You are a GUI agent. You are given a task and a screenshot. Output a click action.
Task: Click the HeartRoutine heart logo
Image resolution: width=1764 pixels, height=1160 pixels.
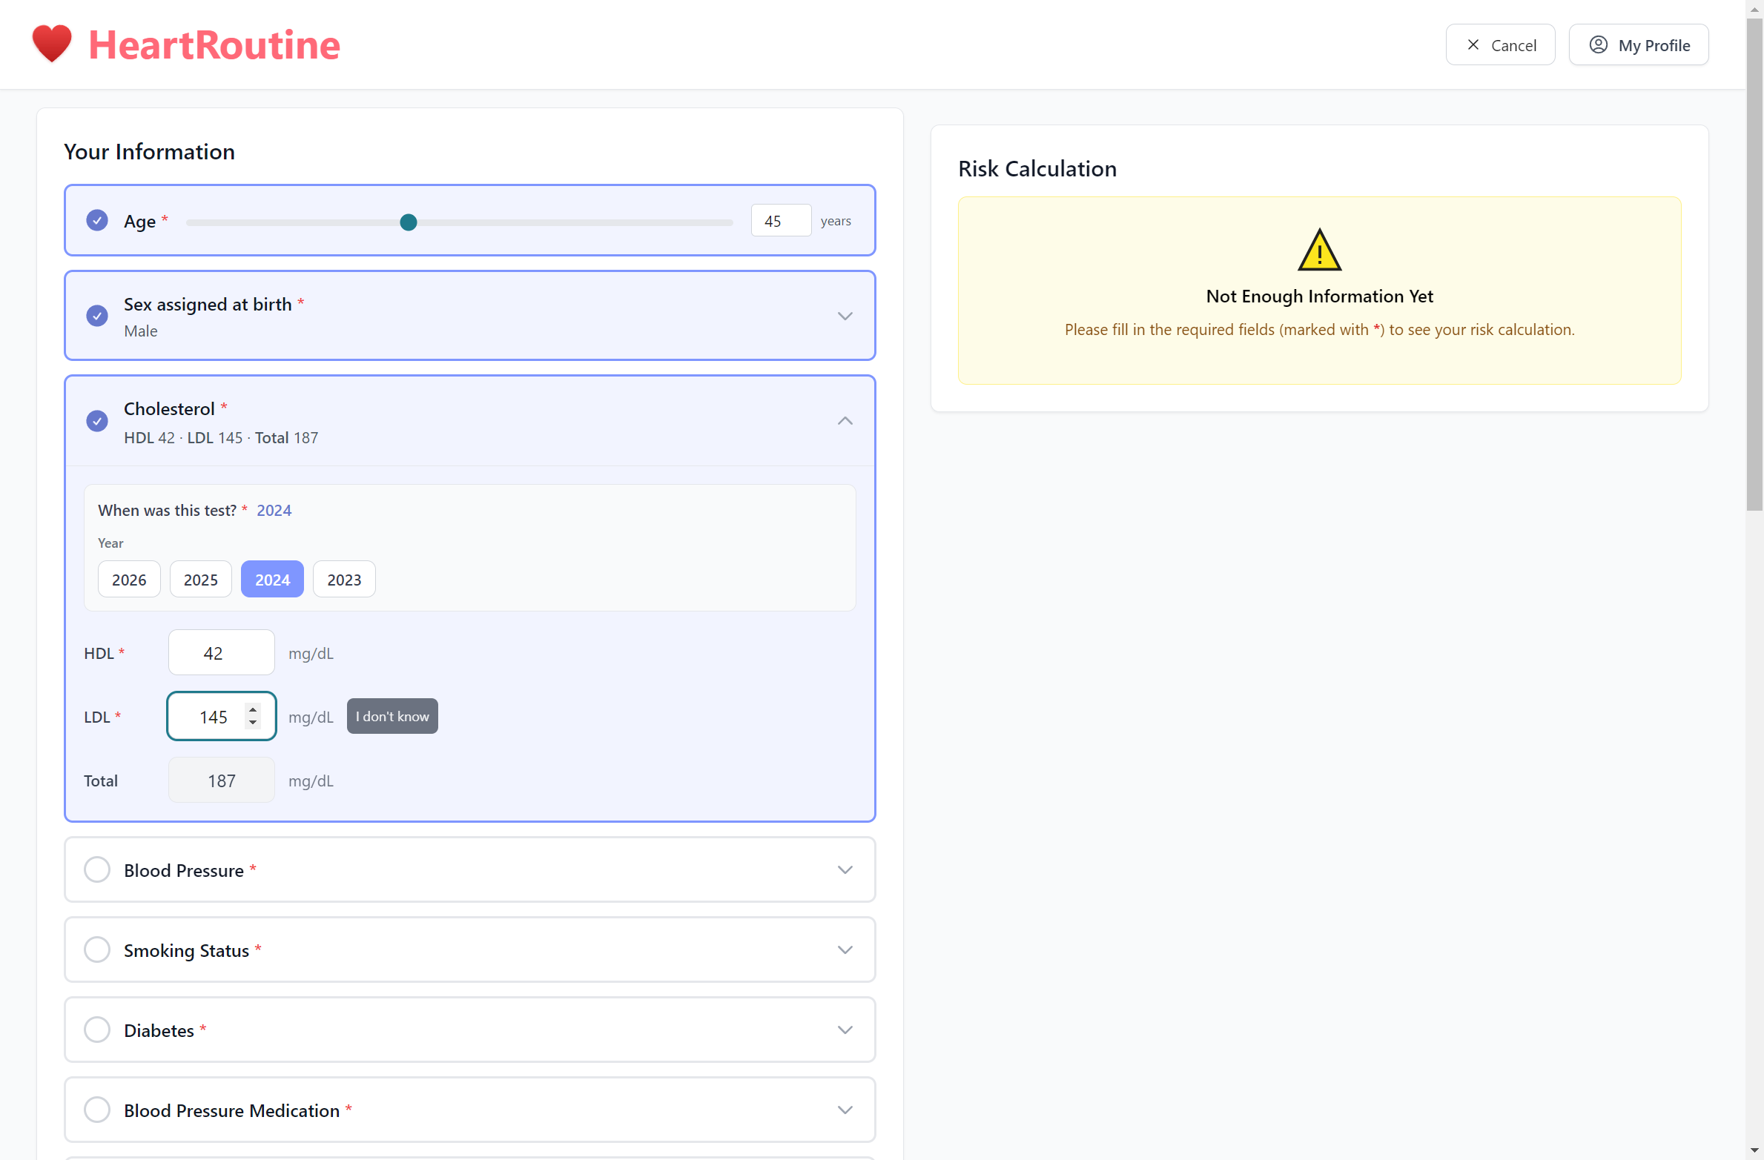51,44
